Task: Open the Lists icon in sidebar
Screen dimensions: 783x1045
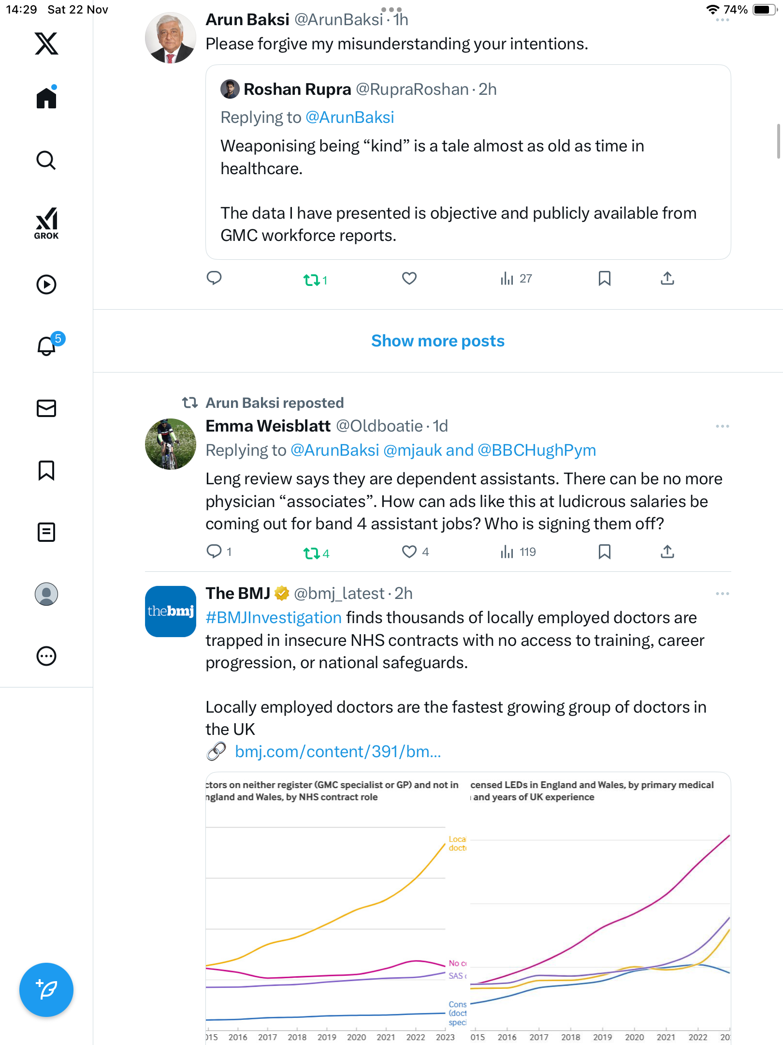Action: coord(46,532)
